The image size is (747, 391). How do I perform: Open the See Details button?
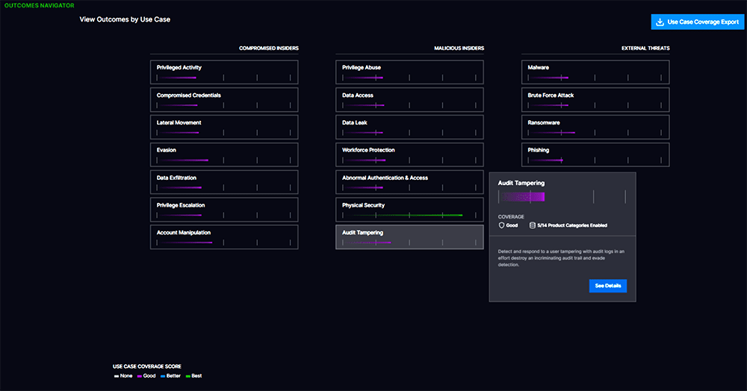tap(608, 286)
